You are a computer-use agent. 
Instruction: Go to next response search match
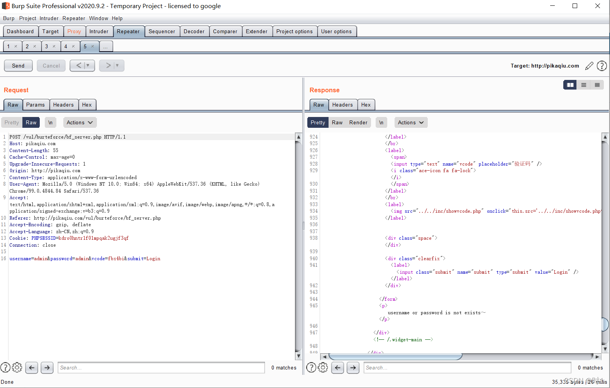(x=353, y=368)
